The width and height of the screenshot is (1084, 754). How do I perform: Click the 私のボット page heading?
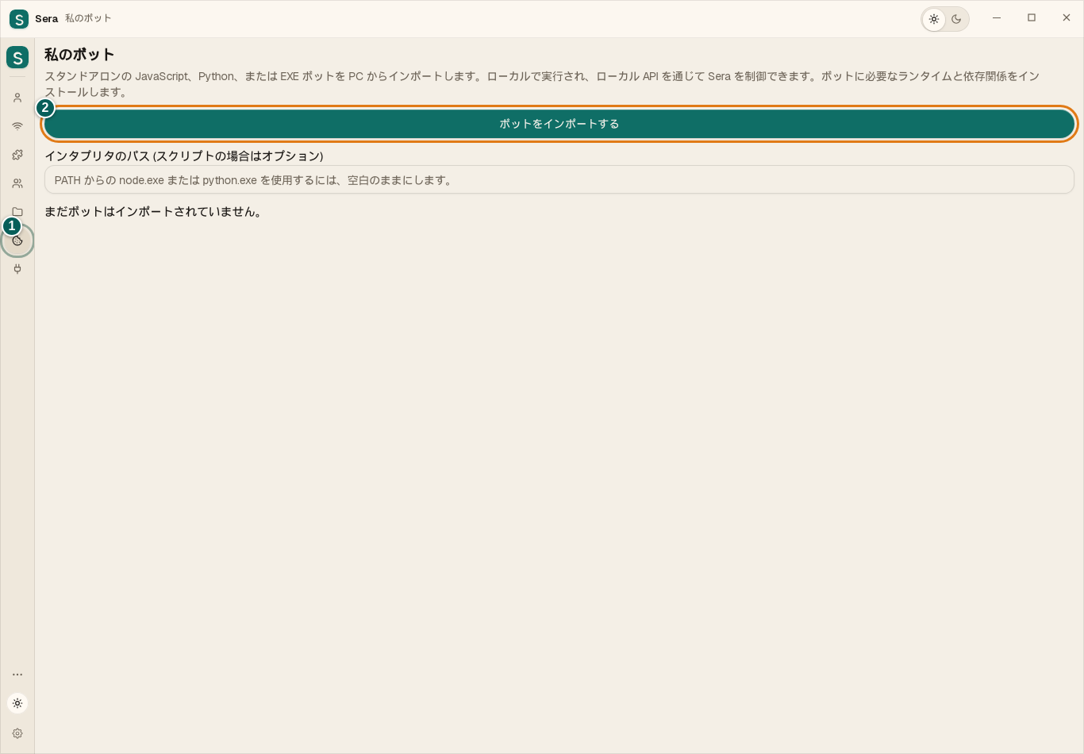[79, 55]
